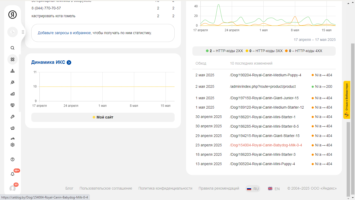
Task: Click the scroll down arrow of the page scrollbar
Action: (353, 198)
